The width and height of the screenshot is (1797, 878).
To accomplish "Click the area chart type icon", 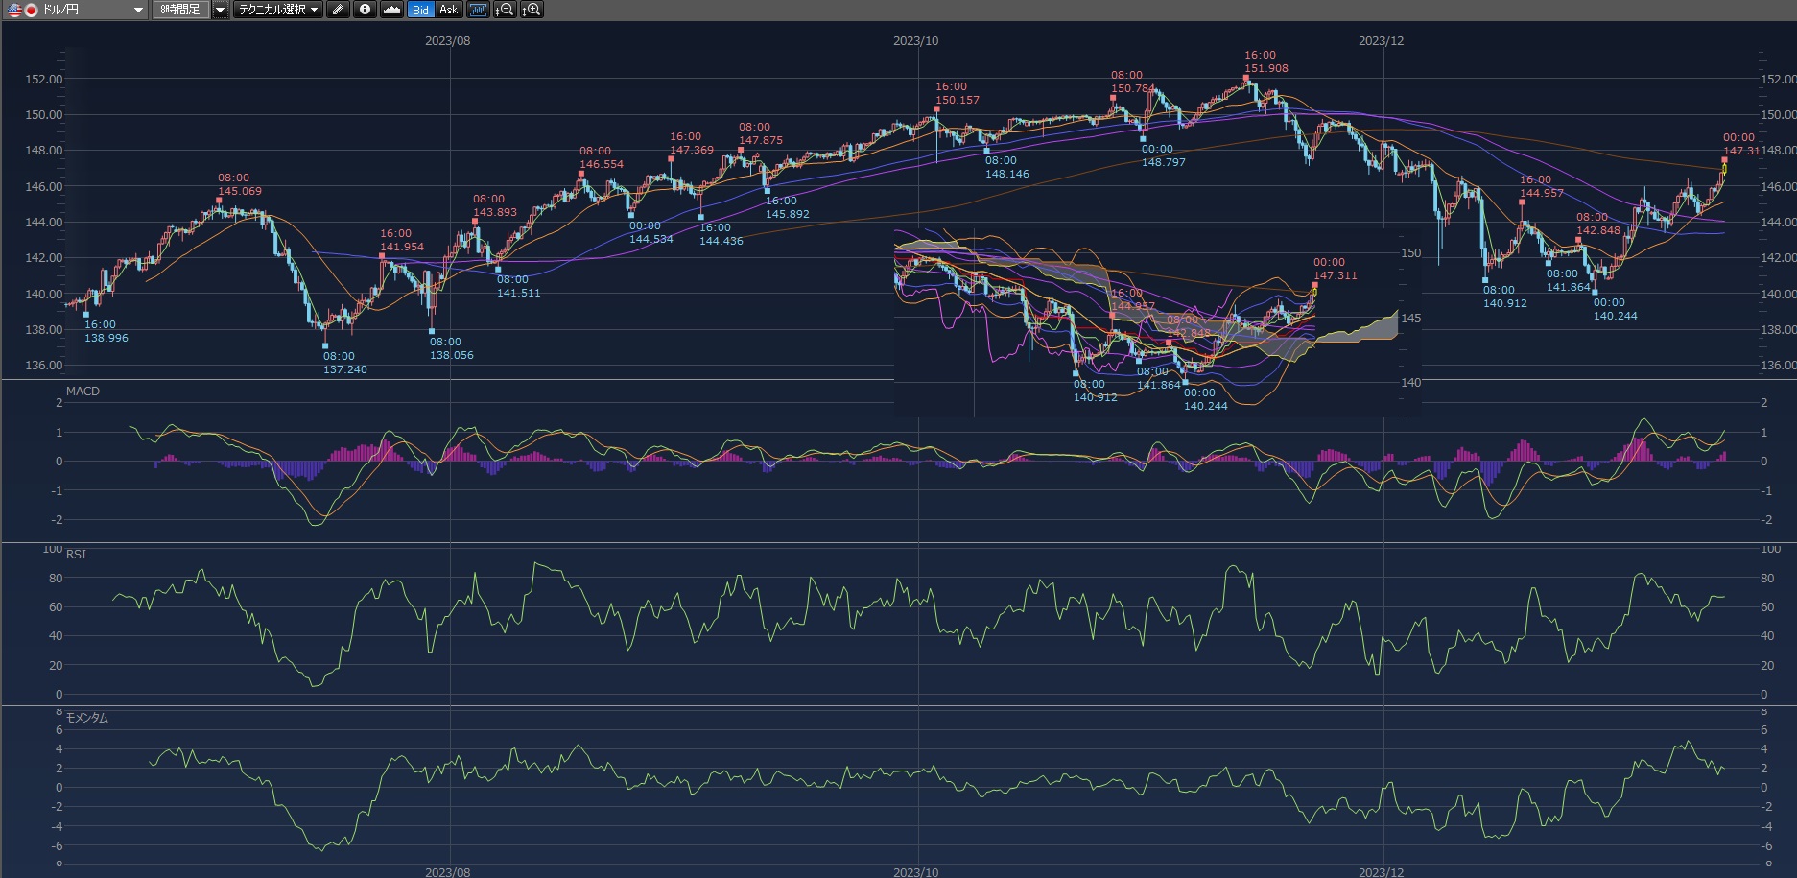I will (x=391, y=10).
